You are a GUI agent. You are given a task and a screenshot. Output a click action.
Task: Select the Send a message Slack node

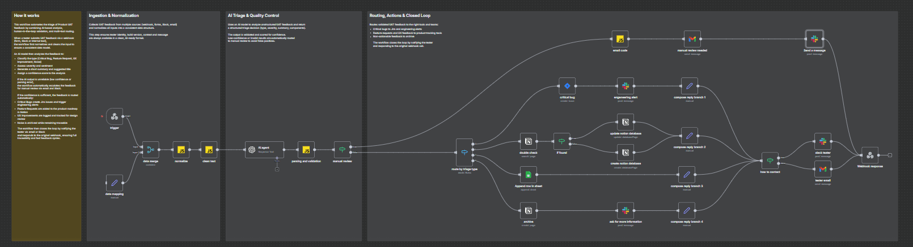tap(814, 39)
